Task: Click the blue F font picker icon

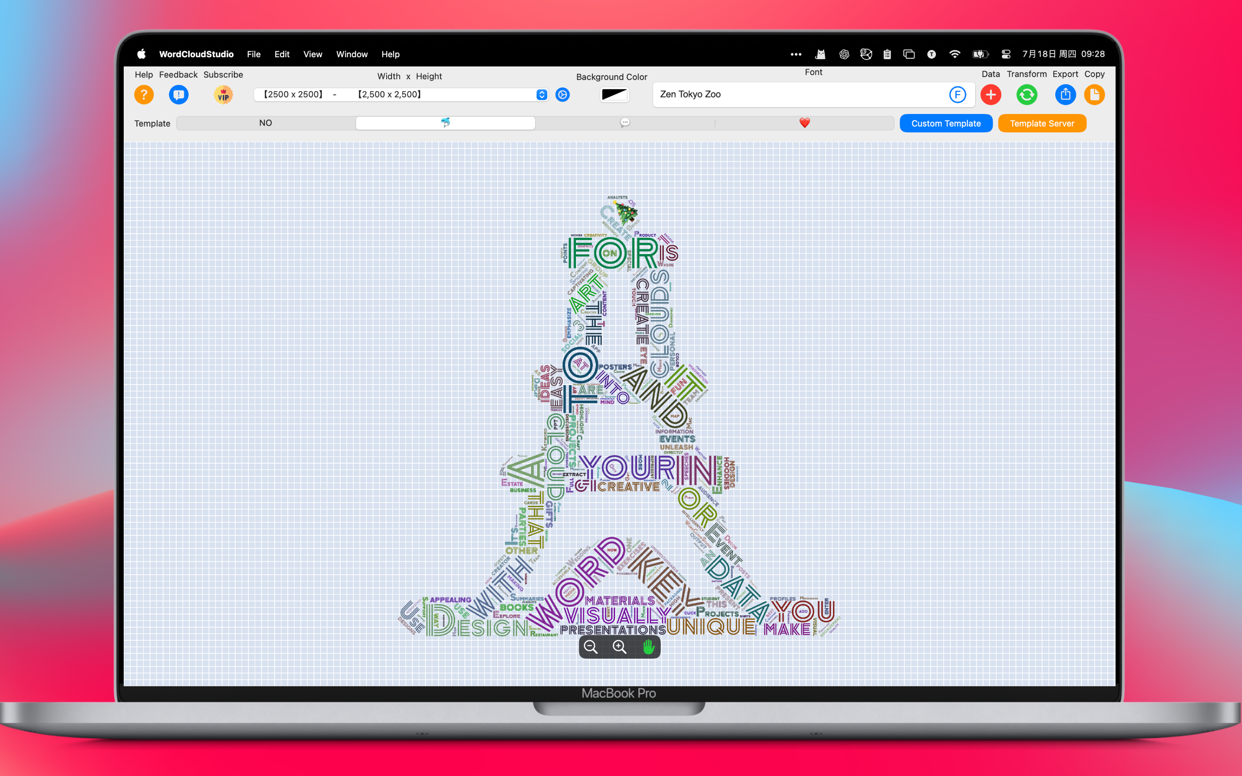Action: (x=957, y=95)
